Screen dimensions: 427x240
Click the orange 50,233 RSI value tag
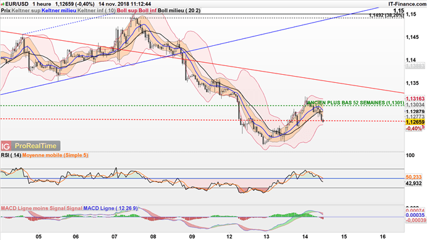[x=414, y=177]
